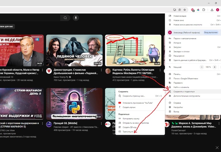Click the Вход выполнен profile button
The height and width of the screenshot is (152, 221).
[x=211, y=32]
